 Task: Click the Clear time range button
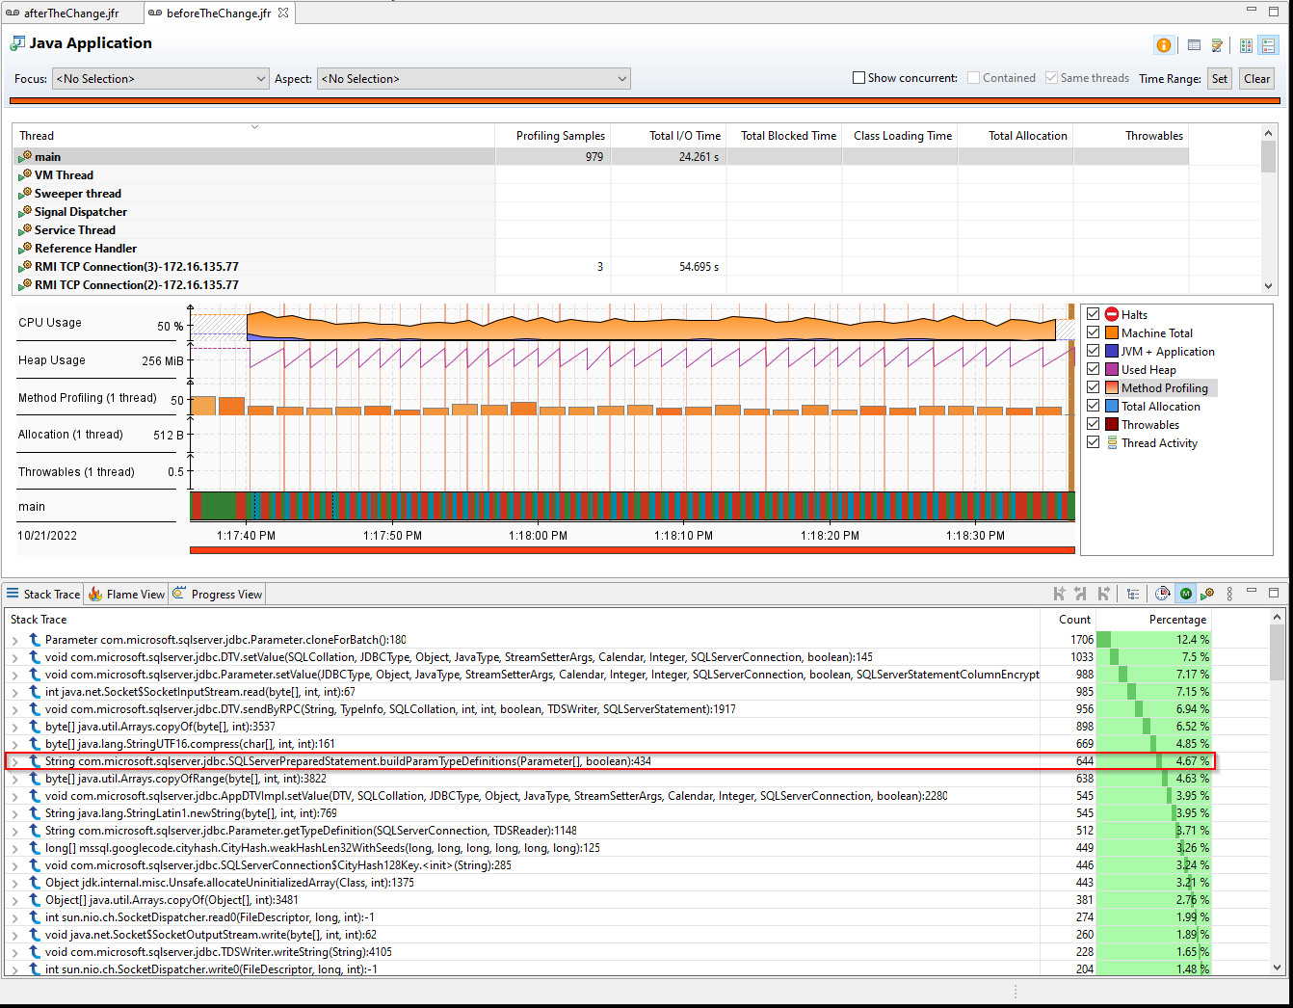(x=1256, y=79)
